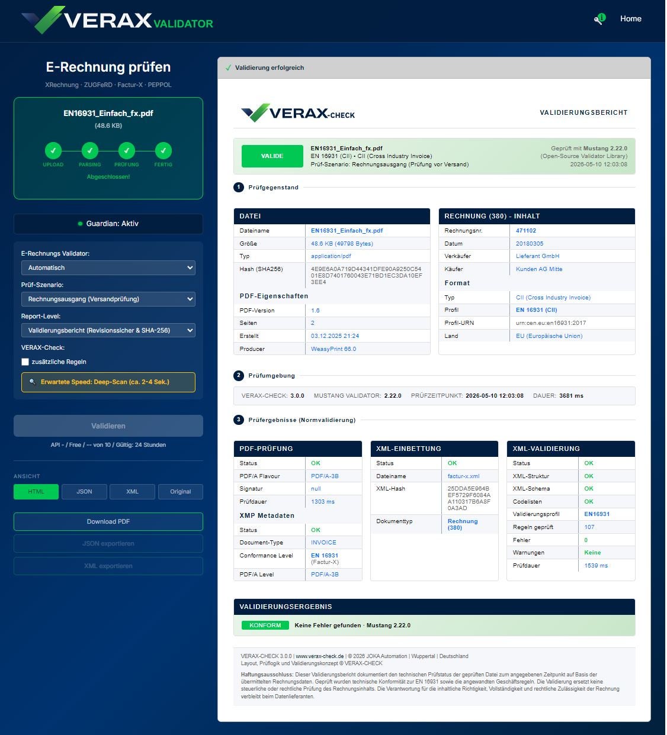This screenshot has height=735, width=667.
Task: Click the XML-Hash value in XML-Einbettung
Action: 469,498
